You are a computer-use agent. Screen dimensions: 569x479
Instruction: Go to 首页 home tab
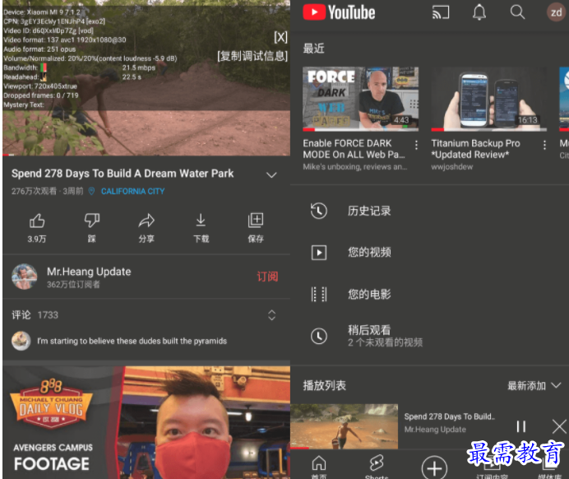point(318,467)
